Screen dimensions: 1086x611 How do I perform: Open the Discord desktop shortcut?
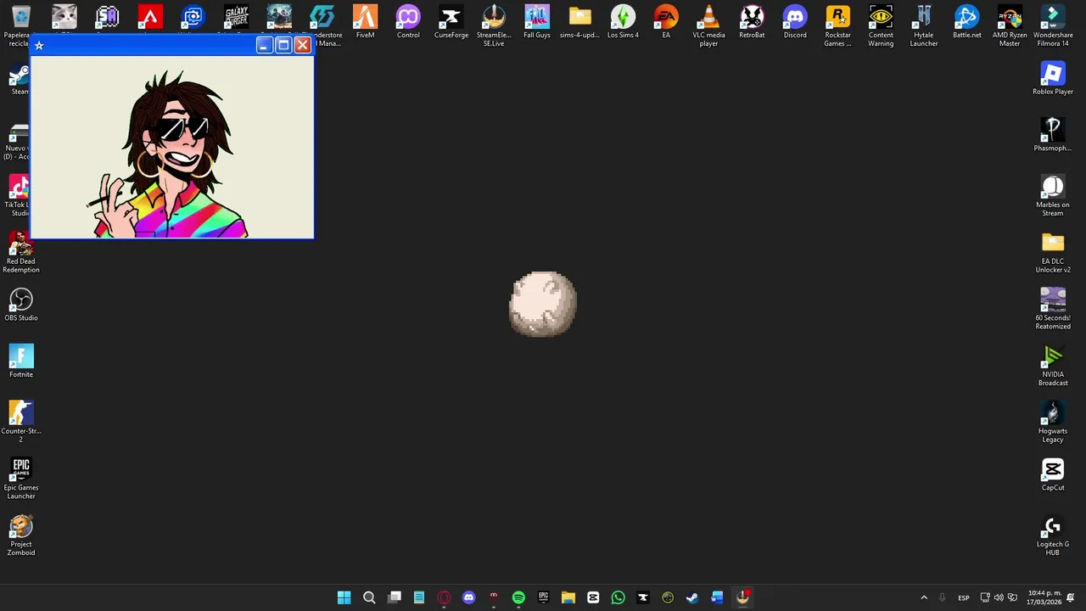(795, 23)
